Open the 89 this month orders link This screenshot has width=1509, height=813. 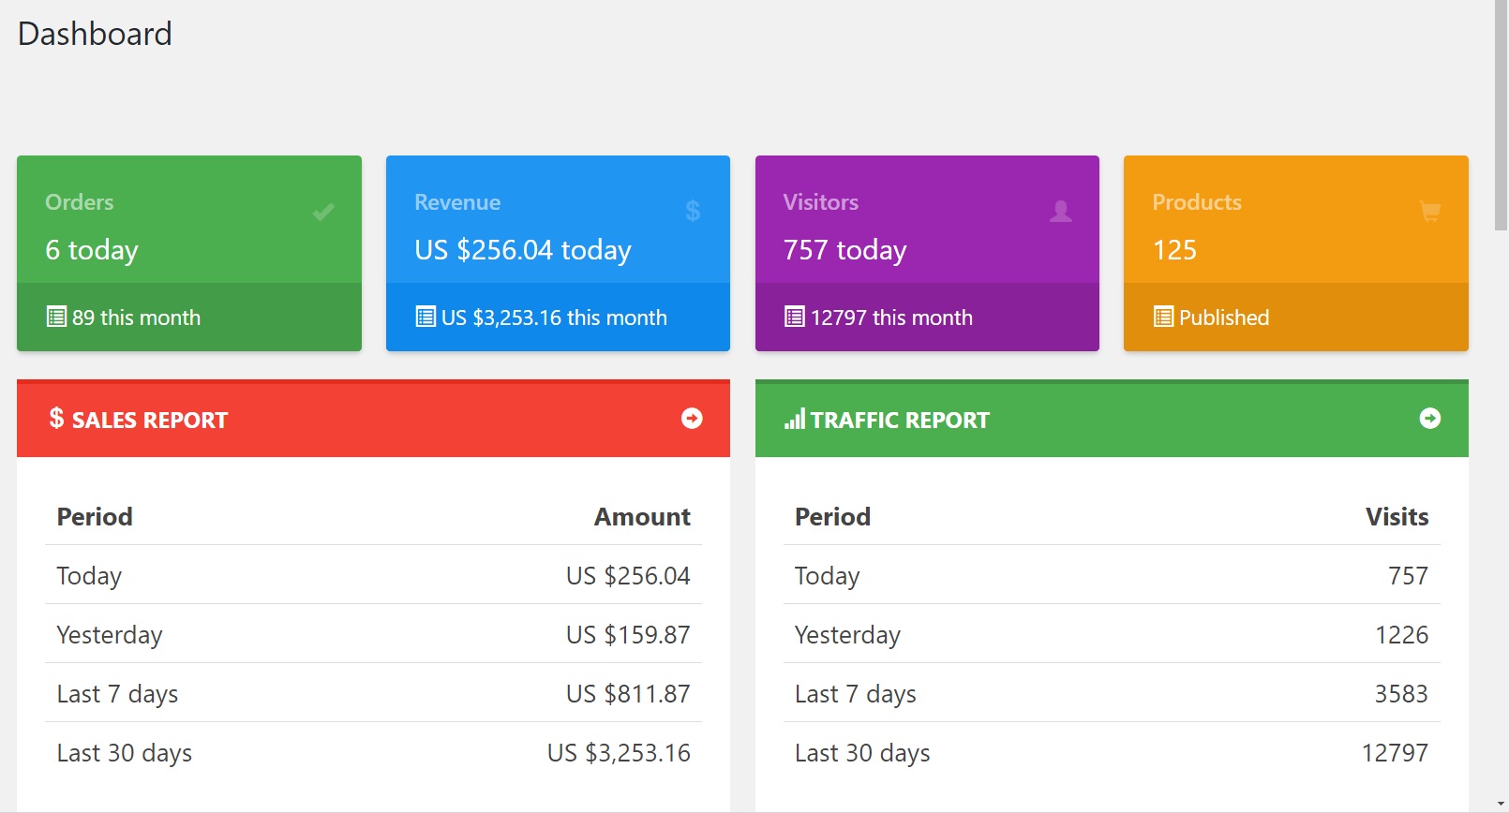pos(136,318)
